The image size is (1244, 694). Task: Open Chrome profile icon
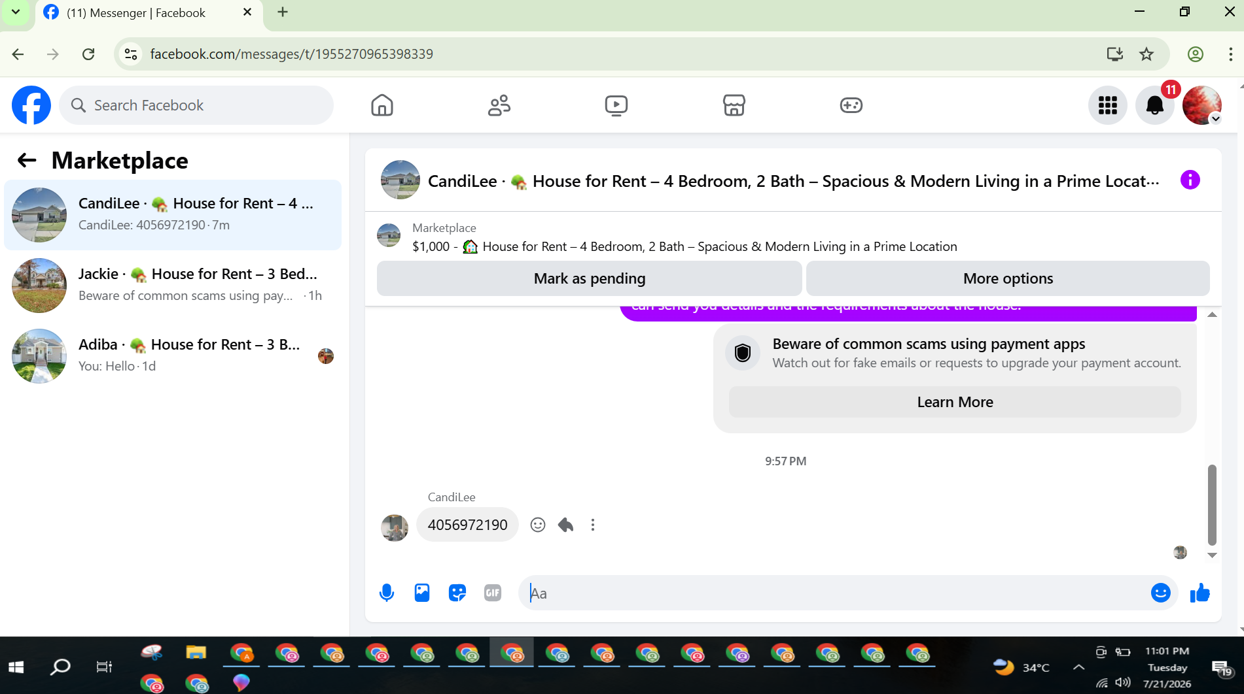[x=1196, y=54]
